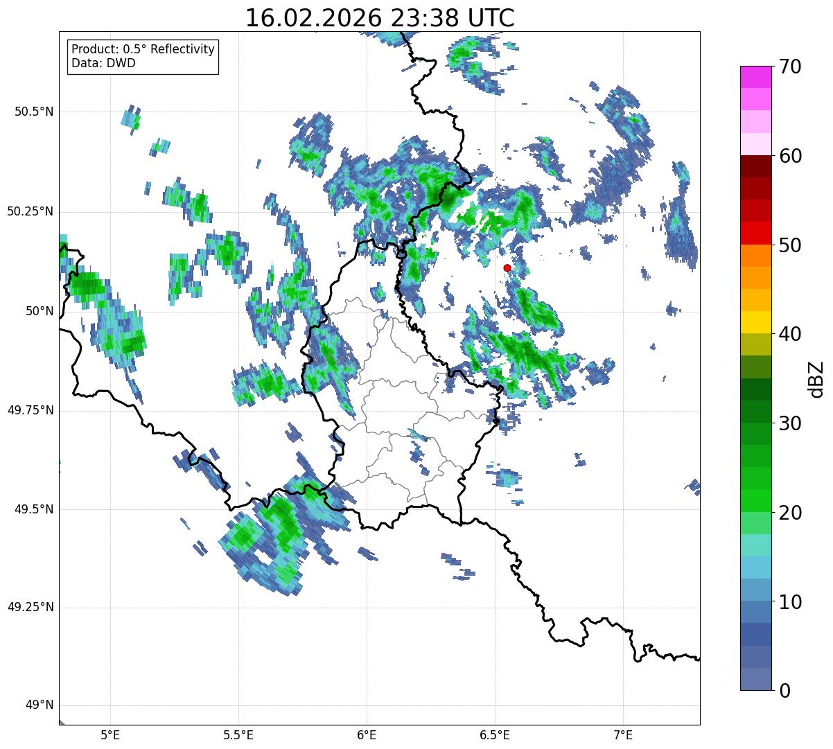Pick the dark maroon swatch below 60
This screenshot has width=833, height=749.
pyautogui.click(x=755, y=166)
